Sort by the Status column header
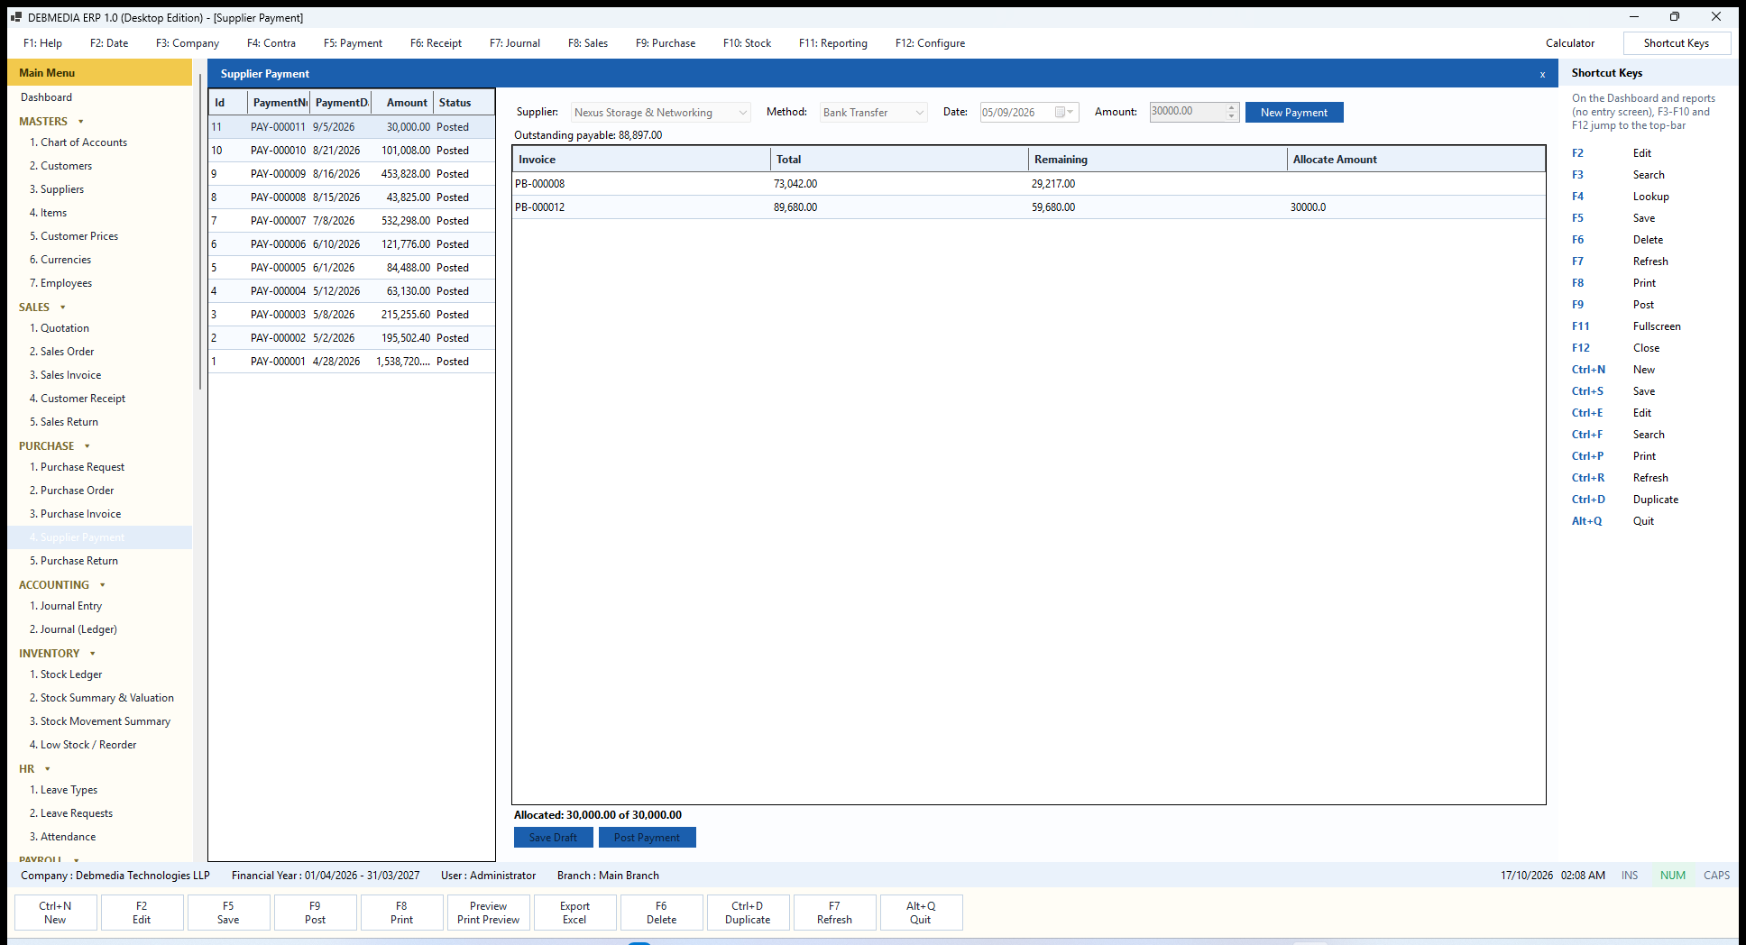Screen dimensions: 1746x945 coord(464,103)
